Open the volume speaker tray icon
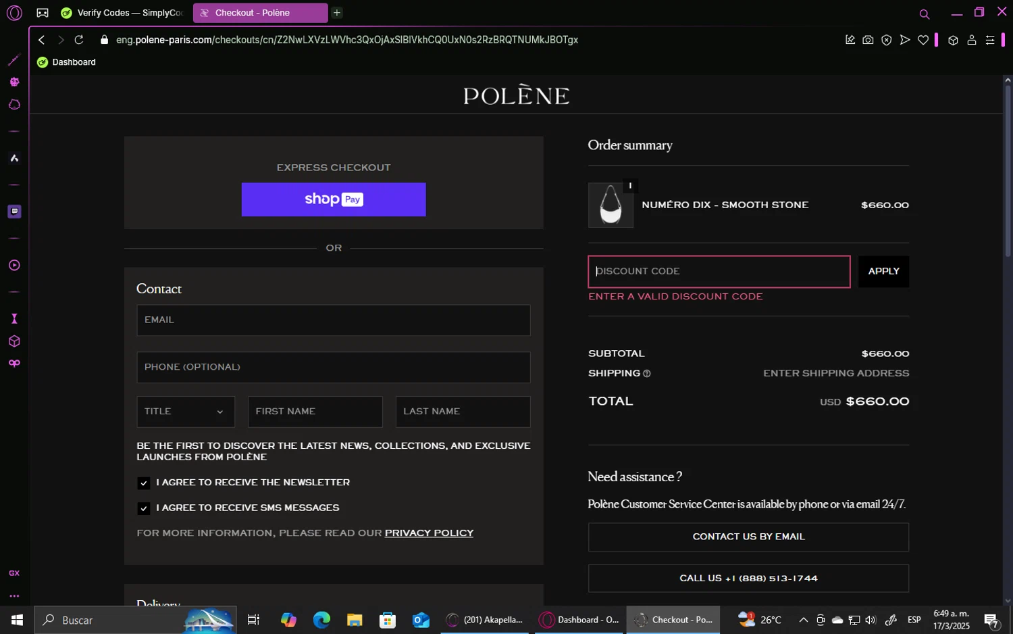The image size is (1013, 634). 871,620
